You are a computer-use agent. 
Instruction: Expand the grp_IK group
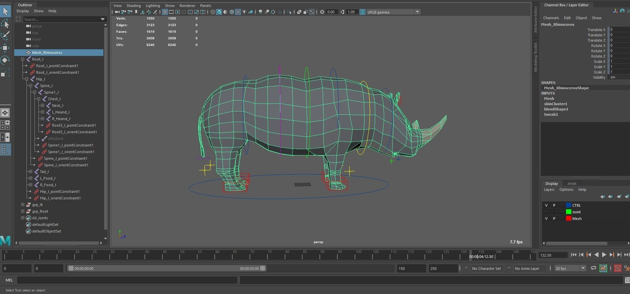click(23, 205)
